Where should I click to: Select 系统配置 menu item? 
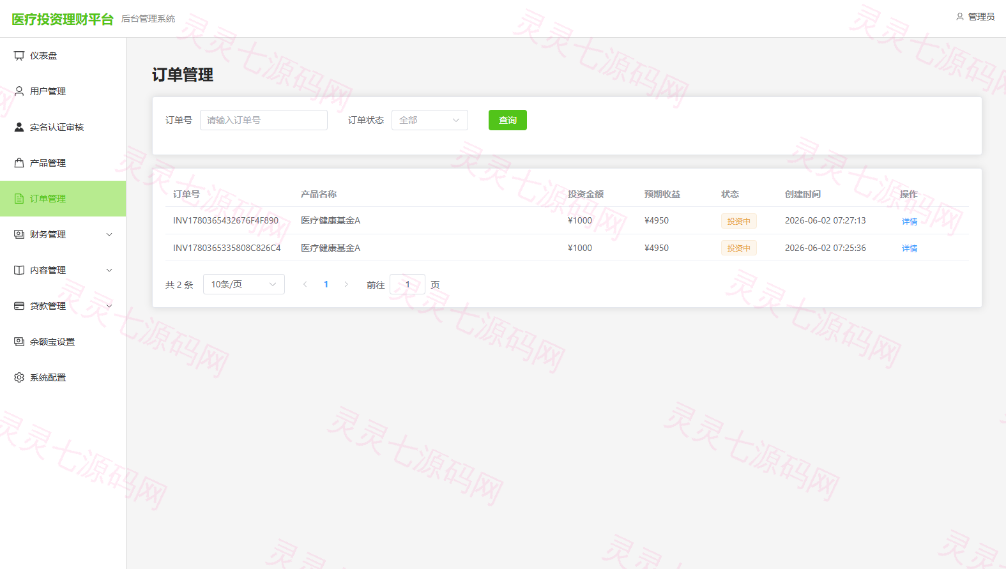pos(63,377)
